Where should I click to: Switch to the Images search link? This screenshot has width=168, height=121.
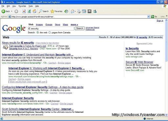[x=39, y=25]
